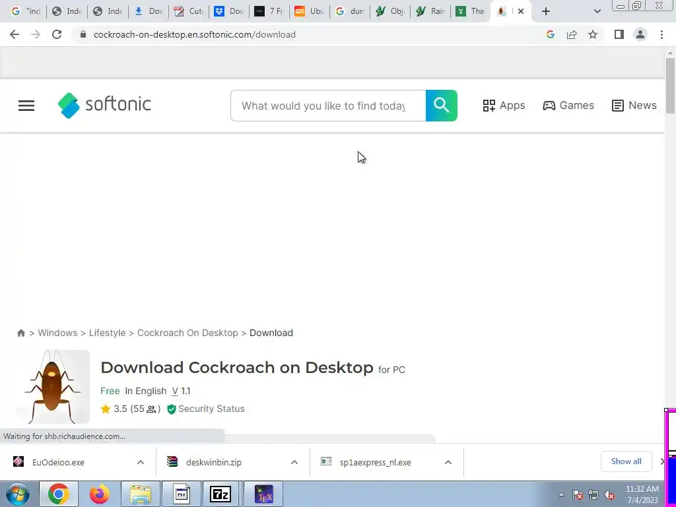Click the 'Free' label
The width and height of the screenshot is (676, 507).
pyautogui.click(x=110, y=391)
